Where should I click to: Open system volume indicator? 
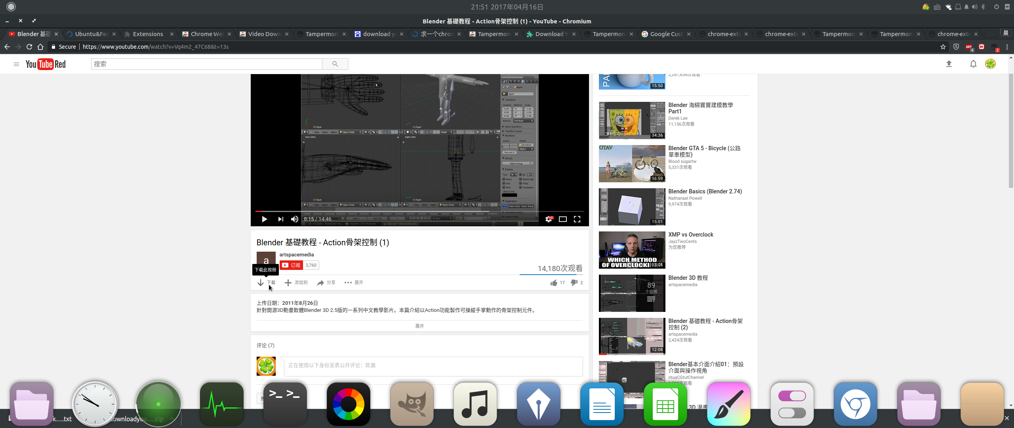[974, 7]
